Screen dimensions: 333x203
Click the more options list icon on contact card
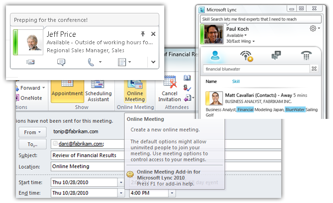[122, 62]
